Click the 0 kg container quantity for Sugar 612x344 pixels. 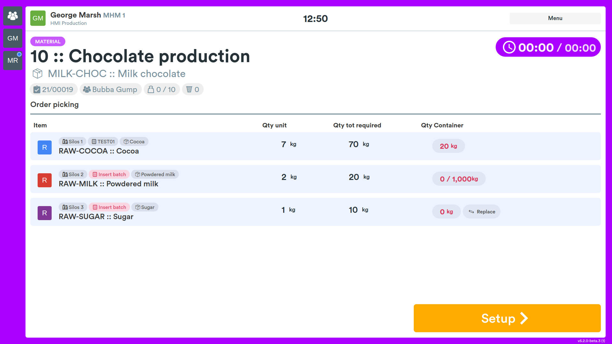pos(446,212)
